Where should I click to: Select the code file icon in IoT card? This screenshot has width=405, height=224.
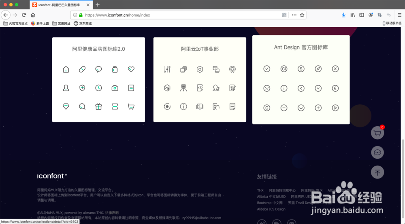click(x=200, y=88)
